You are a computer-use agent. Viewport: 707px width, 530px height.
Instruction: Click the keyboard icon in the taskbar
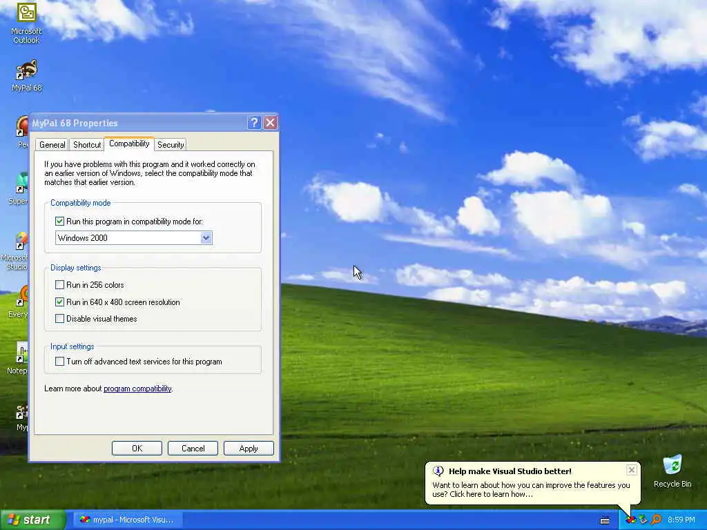tap(605, 520)
